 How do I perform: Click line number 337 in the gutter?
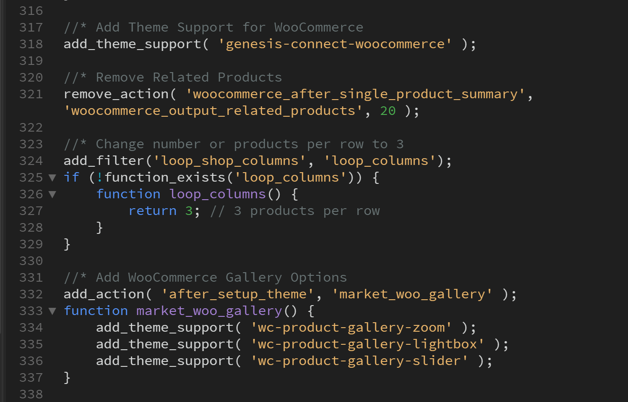31,378
